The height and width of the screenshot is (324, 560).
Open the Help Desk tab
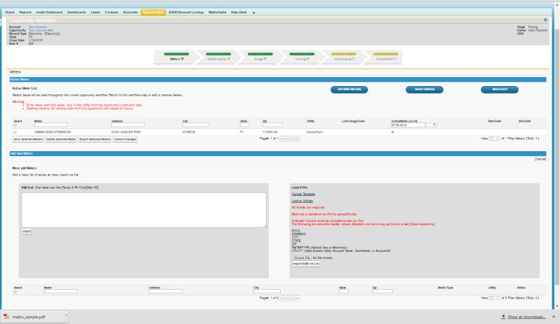[239, 12]
